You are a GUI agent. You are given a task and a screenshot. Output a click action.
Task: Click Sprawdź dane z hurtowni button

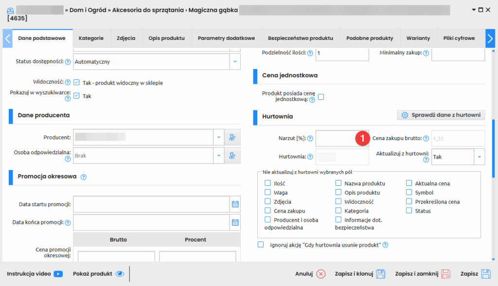click(x=441, y=115)
